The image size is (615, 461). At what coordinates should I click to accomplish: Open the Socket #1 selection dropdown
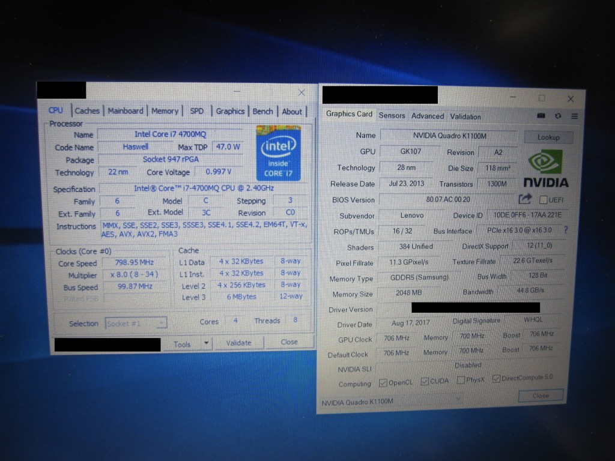pyautogui.click(x=136, y=324)
